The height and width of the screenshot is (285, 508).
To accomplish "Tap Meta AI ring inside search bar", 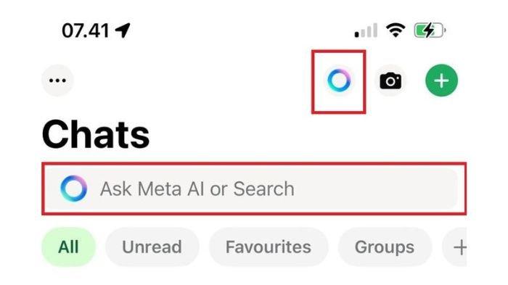I will [x=73, y=189].
